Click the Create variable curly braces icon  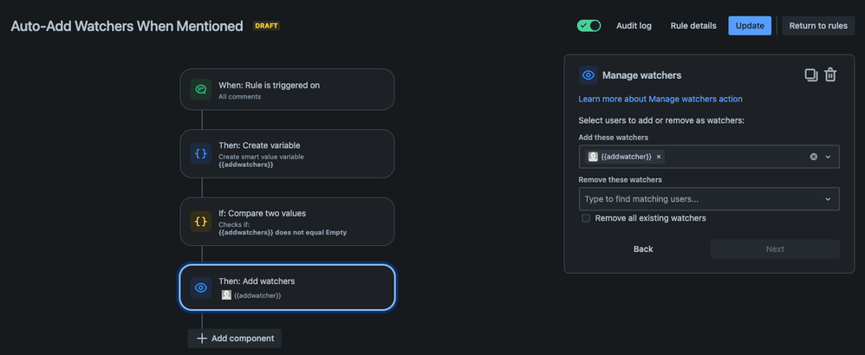201,153
